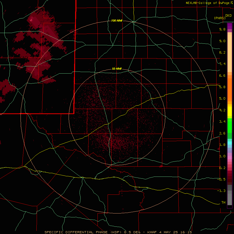
Task: Click the 5.0 legend value
Action: pyautogui.click(x=222, y=99)
